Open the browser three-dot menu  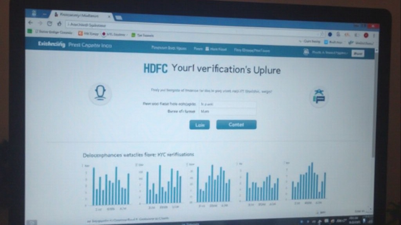coord(374,36)
